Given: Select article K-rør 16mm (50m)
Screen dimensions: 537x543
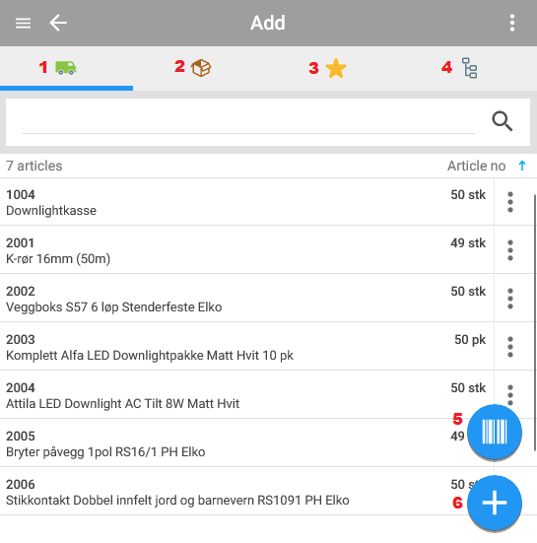Looking at the screenshot, I should point(247,250).
